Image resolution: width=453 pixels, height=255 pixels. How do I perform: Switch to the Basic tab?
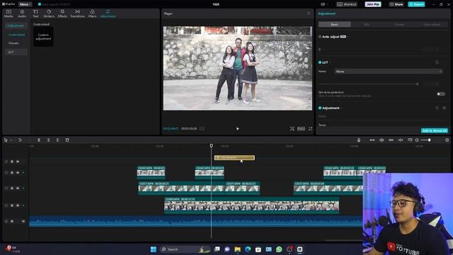coord(335,25)
